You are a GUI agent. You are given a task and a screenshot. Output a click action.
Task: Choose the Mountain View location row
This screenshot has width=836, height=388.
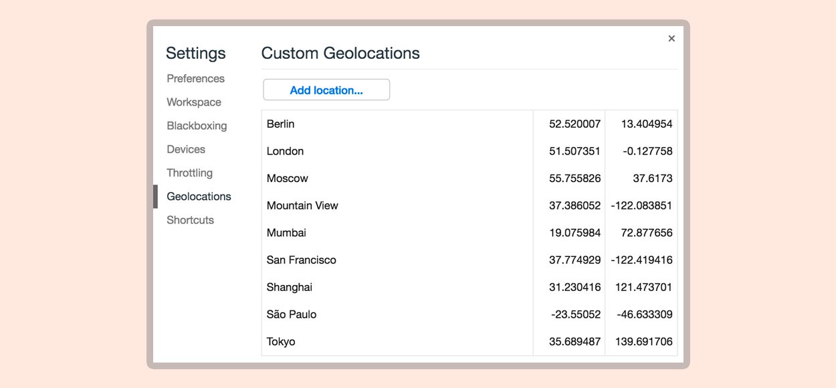tap(469, 205)
